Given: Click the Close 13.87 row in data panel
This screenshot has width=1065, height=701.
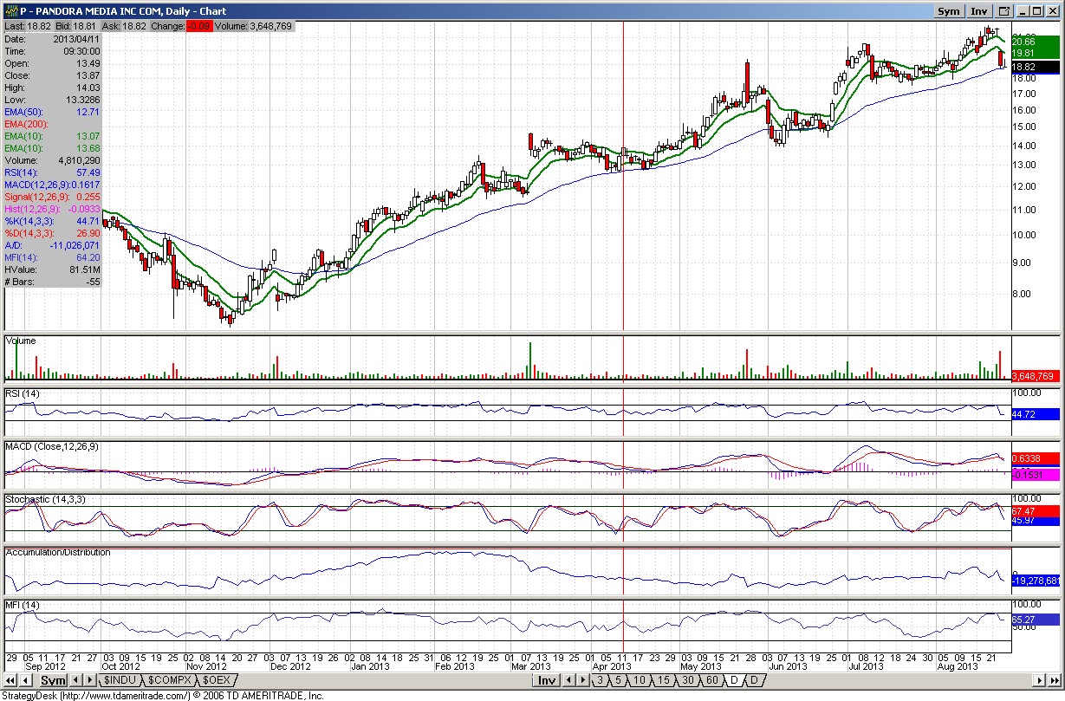Looking at the screenshot, I should point(53,75).
